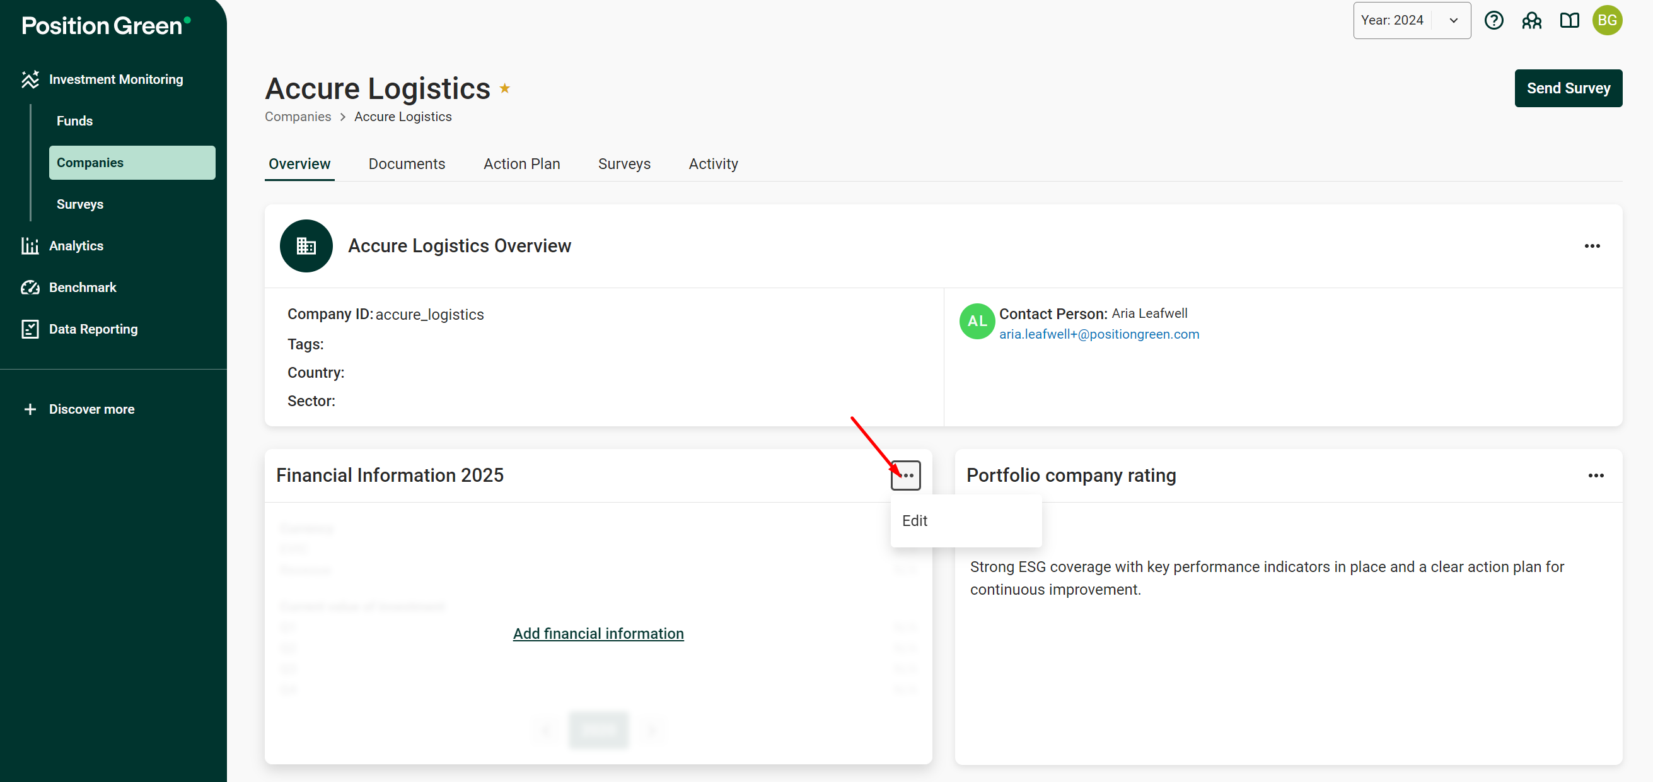The height and width of the screenshot is (782, 1653).
Task: Click the Strong ESG coverage description text
Action: pyautogui.click(x=1267, y=578)
